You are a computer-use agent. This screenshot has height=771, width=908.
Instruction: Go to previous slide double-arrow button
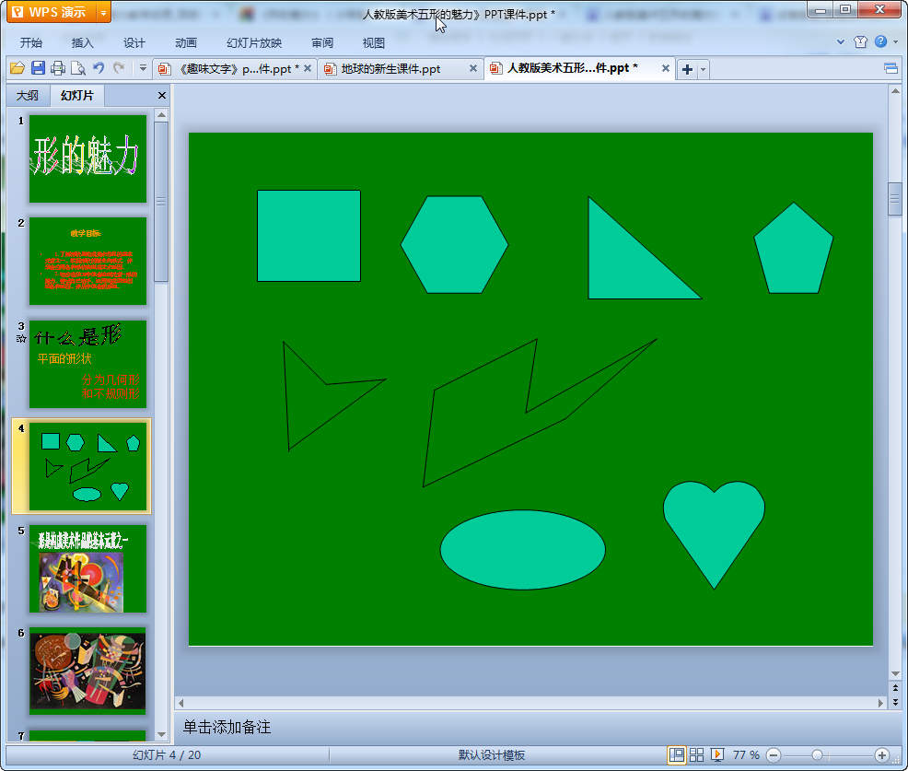click(x=895, y=688)
